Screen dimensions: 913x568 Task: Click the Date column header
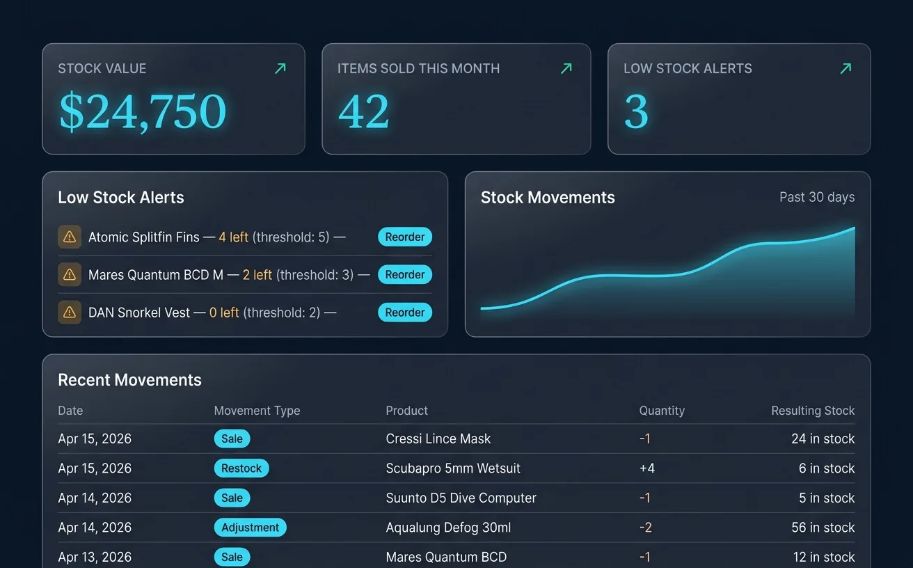click(x=70, y=411)
